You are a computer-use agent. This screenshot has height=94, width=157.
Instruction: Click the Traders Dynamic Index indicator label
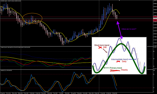pos(15,47)
